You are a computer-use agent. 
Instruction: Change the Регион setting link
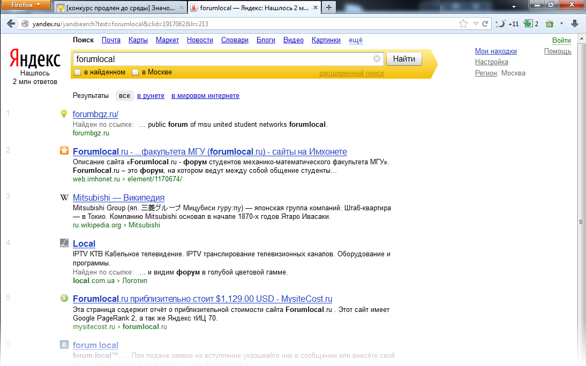[x=486, y=73]
